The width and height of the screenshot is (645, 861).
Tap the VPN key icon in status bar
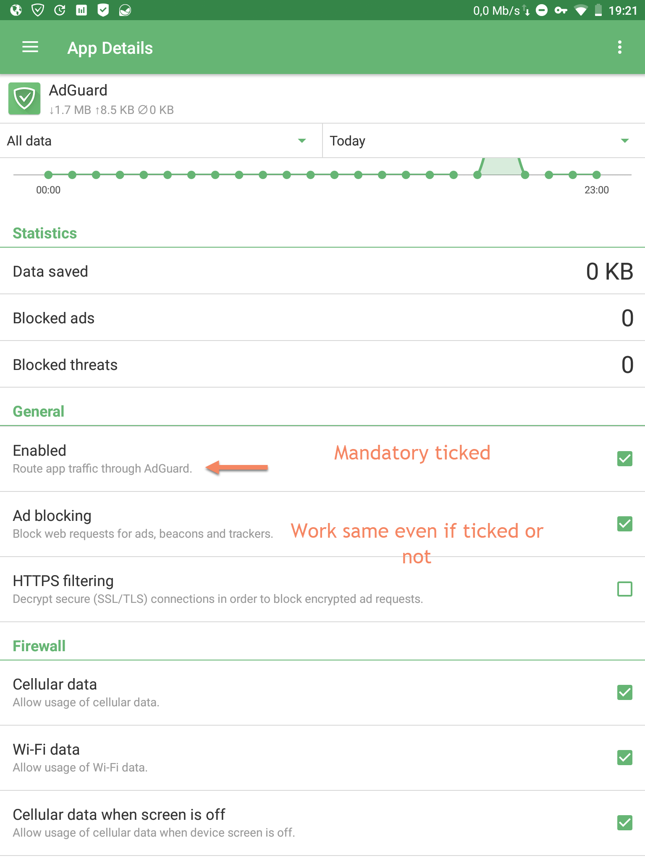tap(560, 10)
